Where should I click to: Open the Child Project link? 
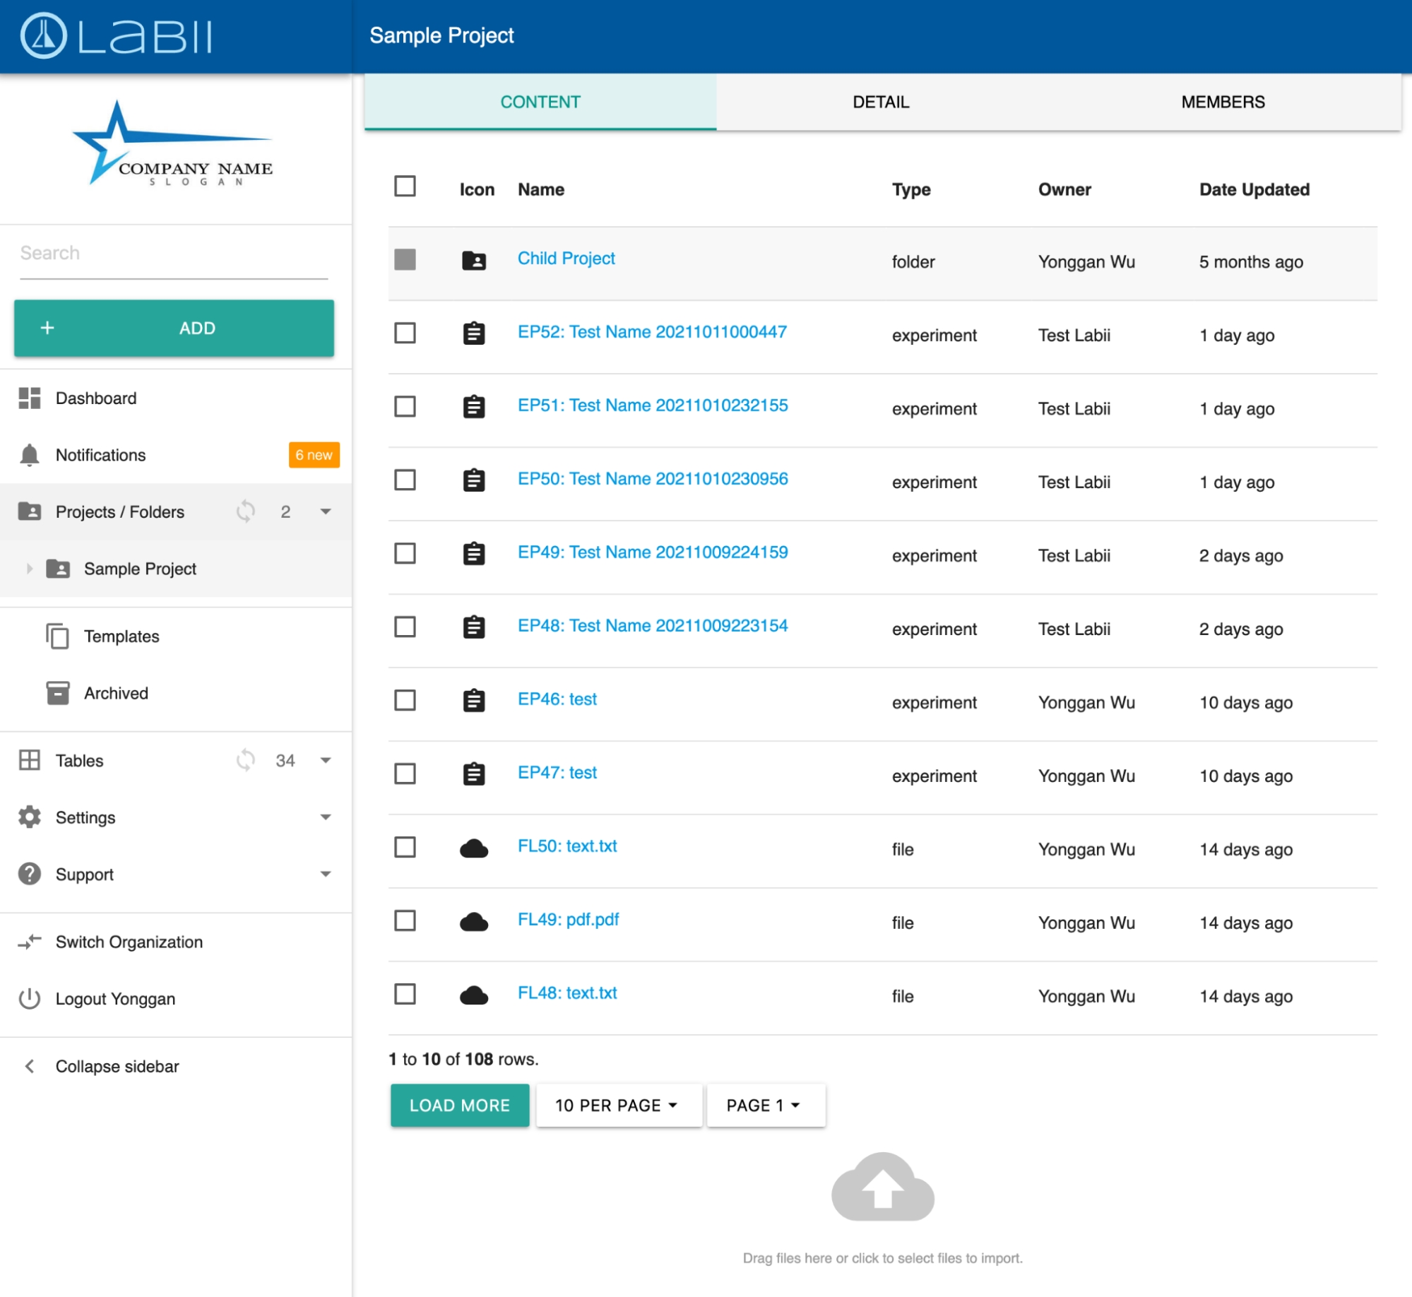click(x=566, y=259)
